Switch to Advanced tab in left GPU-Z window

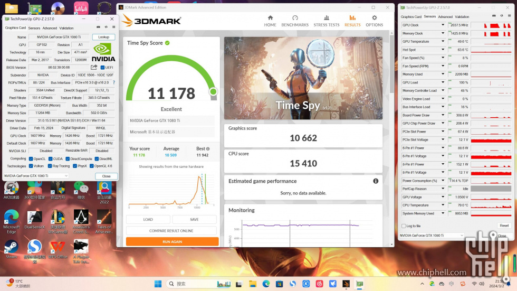[50, 28]
